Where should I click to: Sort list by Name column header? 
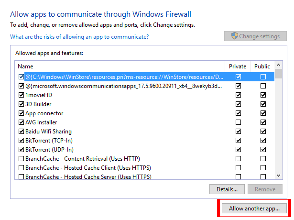pos(120,66)
